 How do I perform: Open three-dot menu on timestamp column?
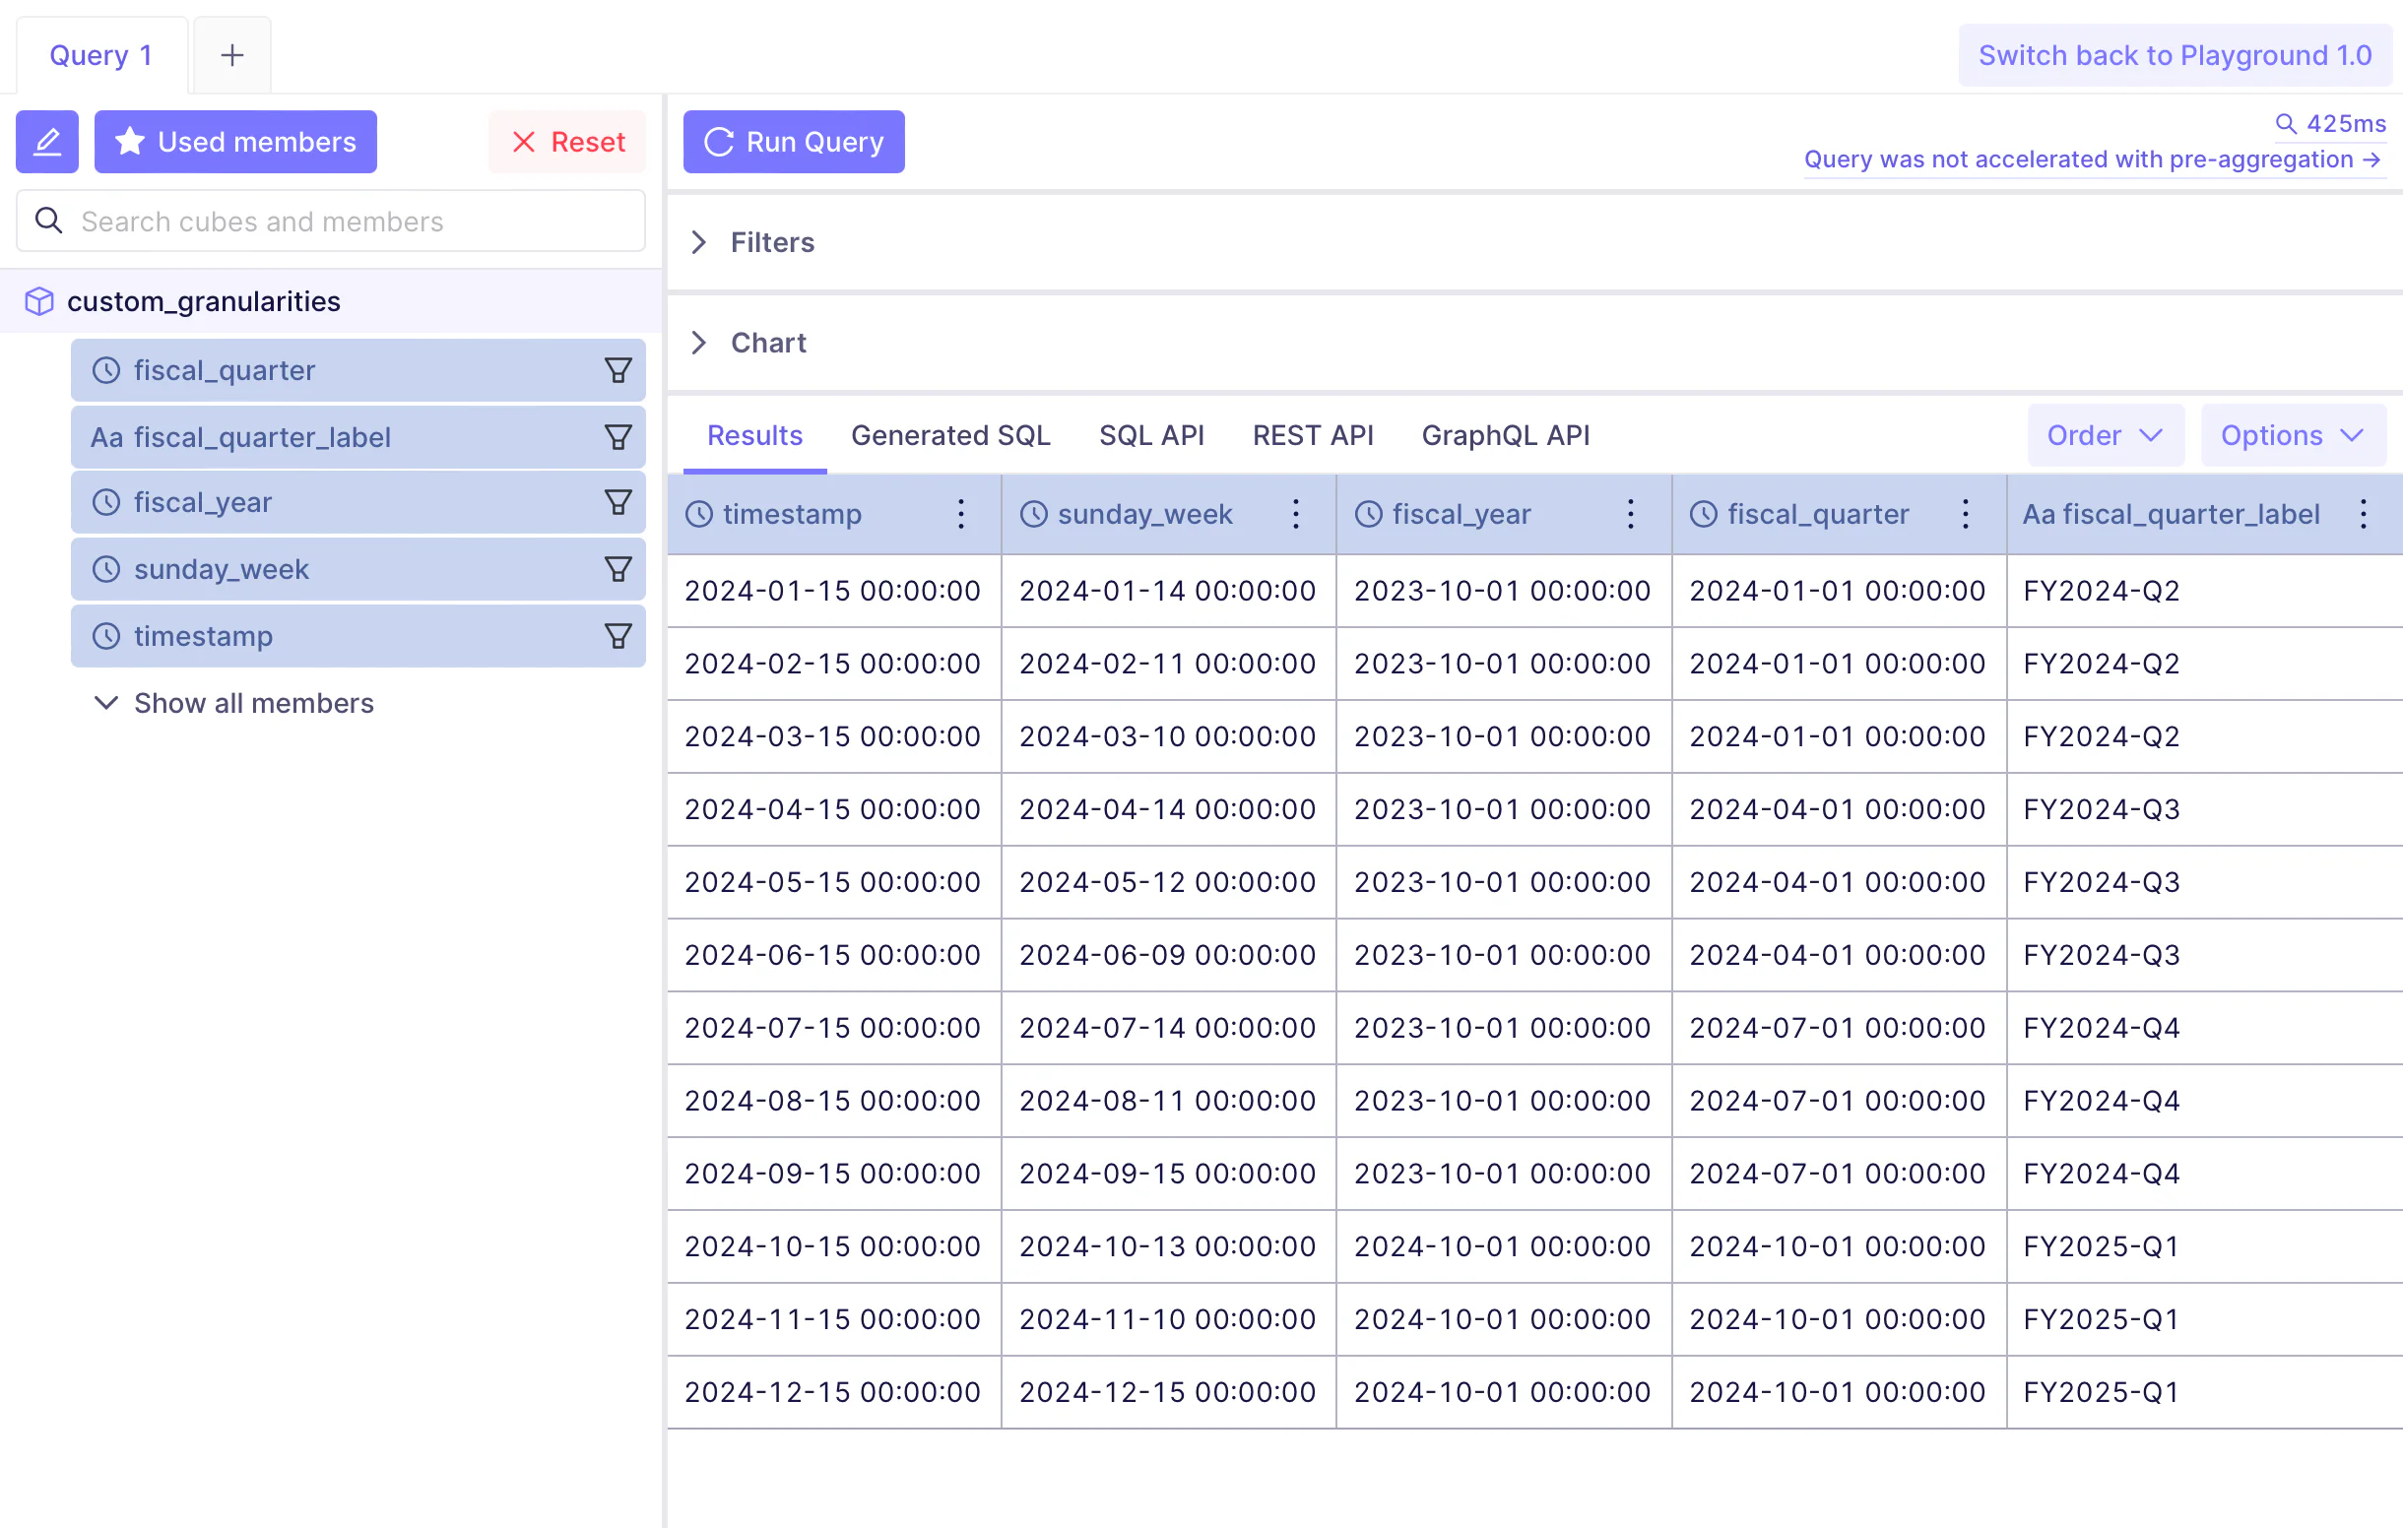coord(960,514)
